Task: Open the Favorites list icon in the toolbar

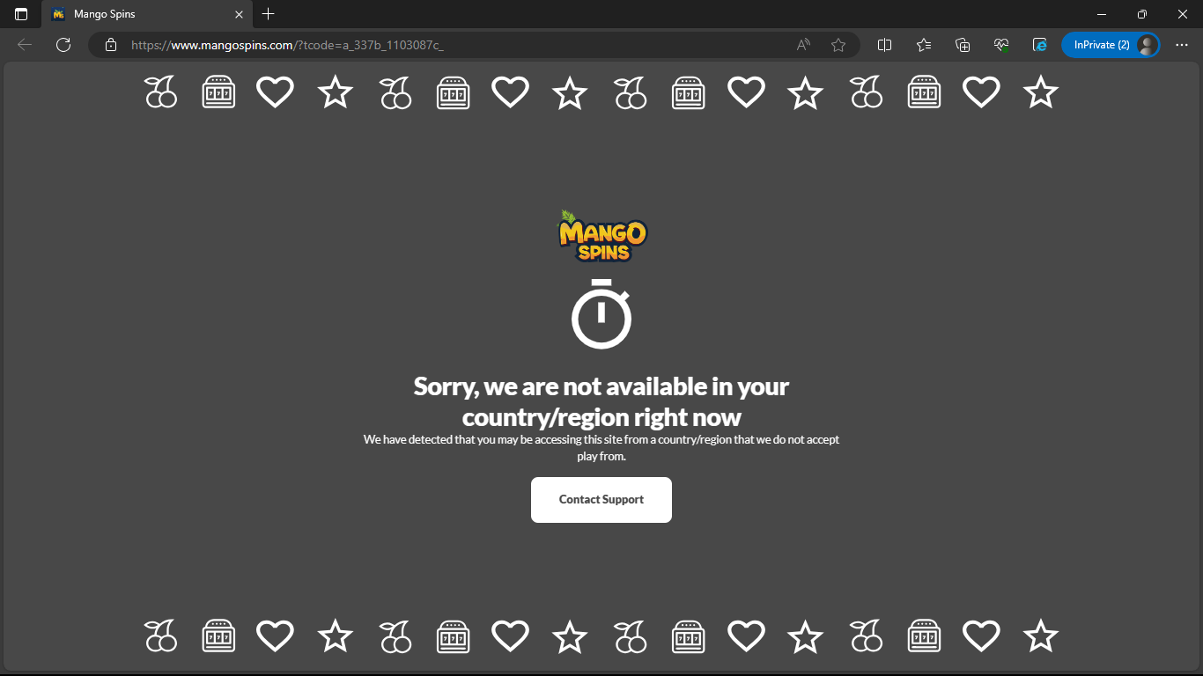Action: [924, 45]
